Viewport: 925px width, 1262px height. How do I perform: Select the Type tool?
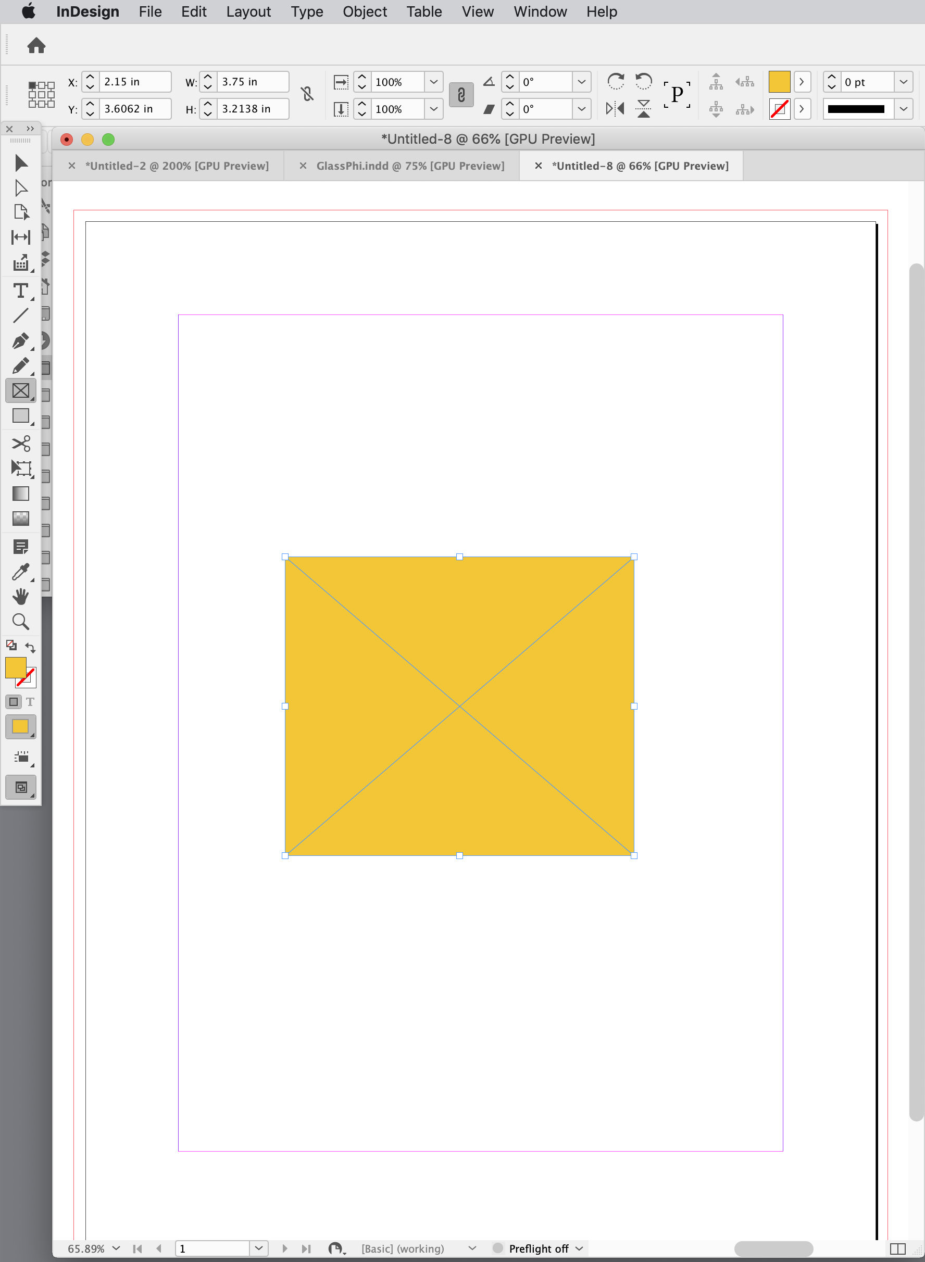22,291
